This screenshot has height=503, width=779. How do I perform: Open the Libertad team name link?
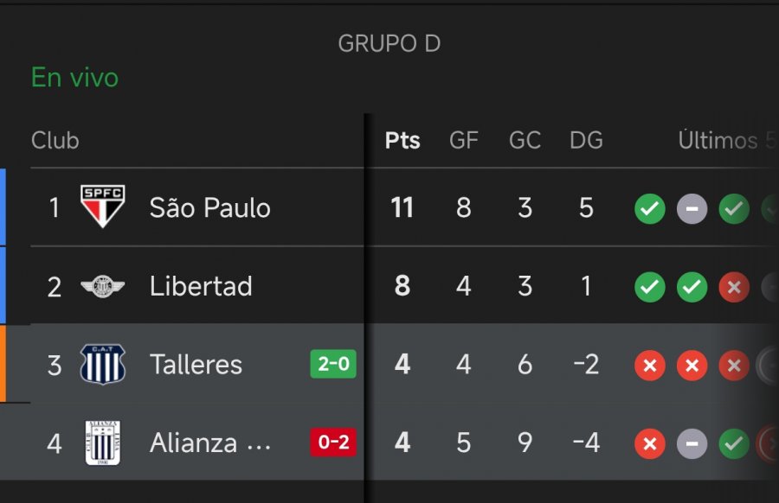[201, 286]
